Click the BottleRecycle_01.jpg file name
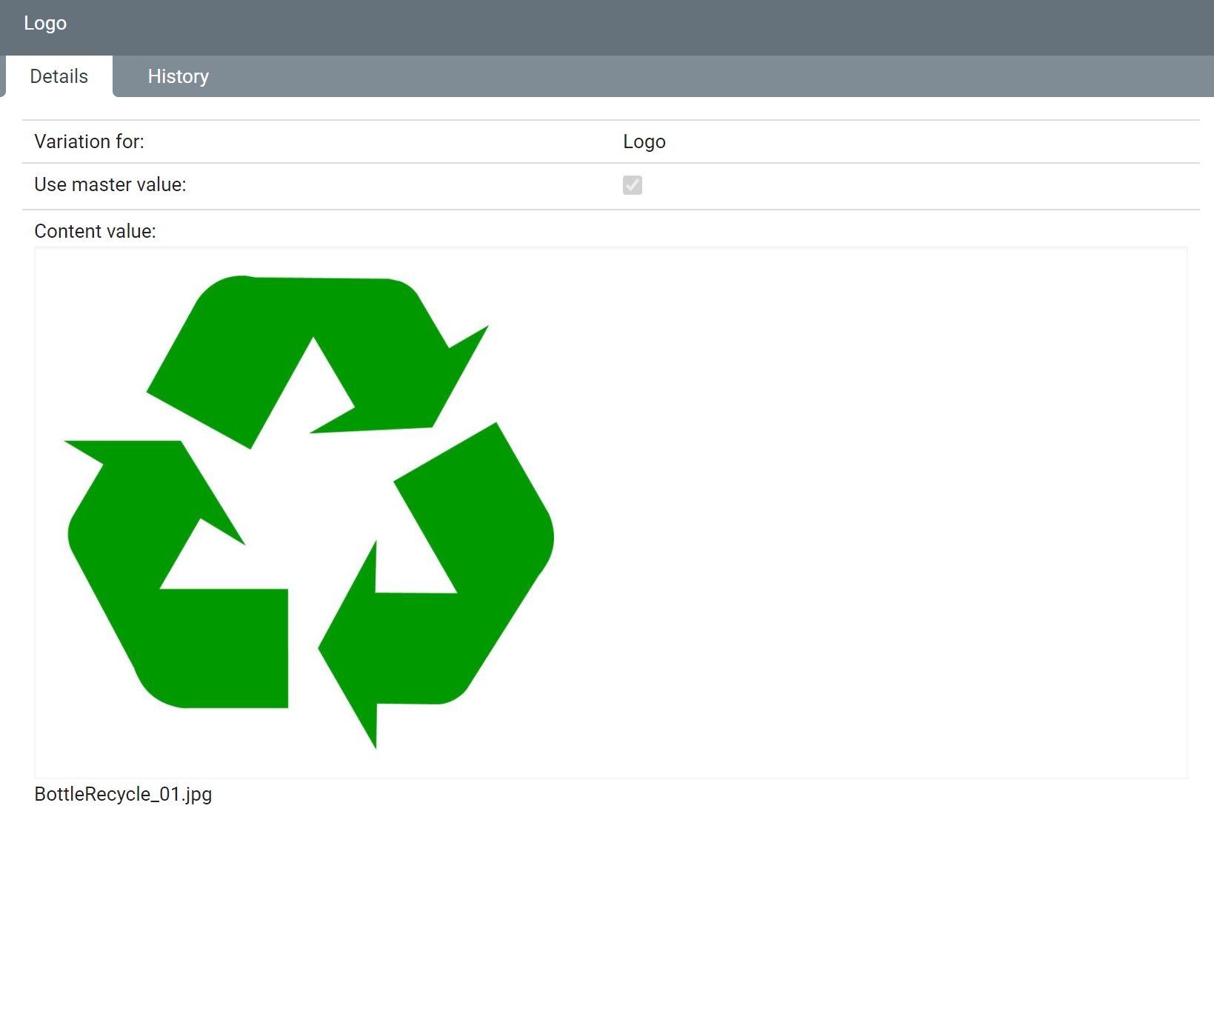 pos(123,794)
